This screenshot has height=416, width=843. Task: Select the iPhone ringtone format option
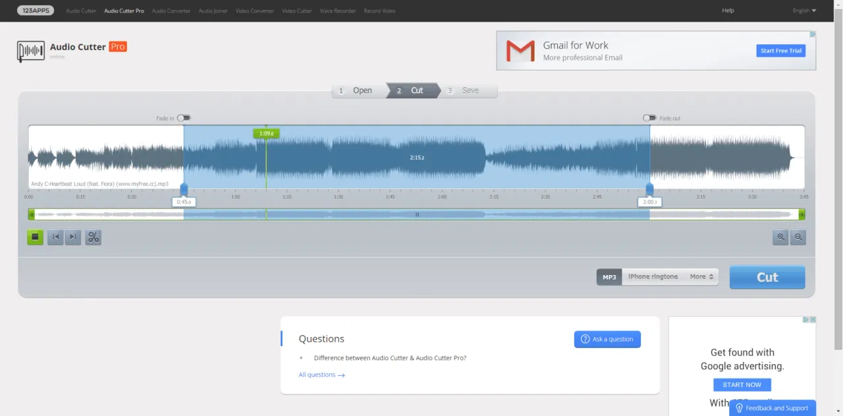point(653,277)
